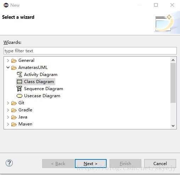The width and height of the screenshot is (180, 175).
Task: Focus the type filter text field
Action: (x=90, y=51)
